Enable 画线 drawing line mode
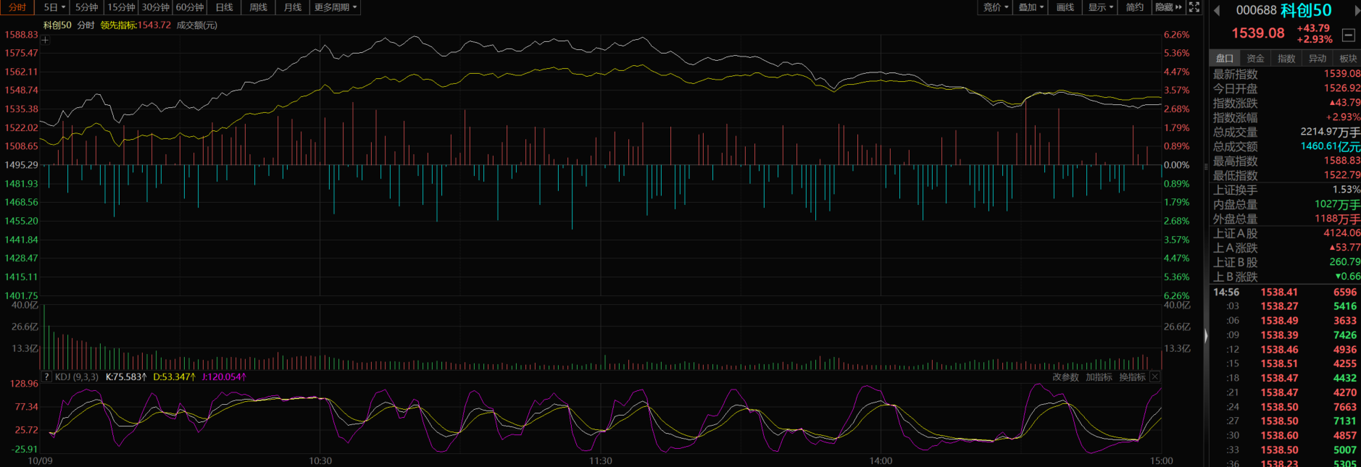The height and width of the screenshot is (467, 1361). coord(1065,7)
